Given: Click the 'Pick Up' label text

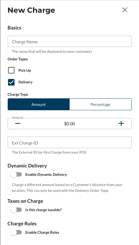Looking at the screenshot, I should pyautogui.click(x=25, y=71).
